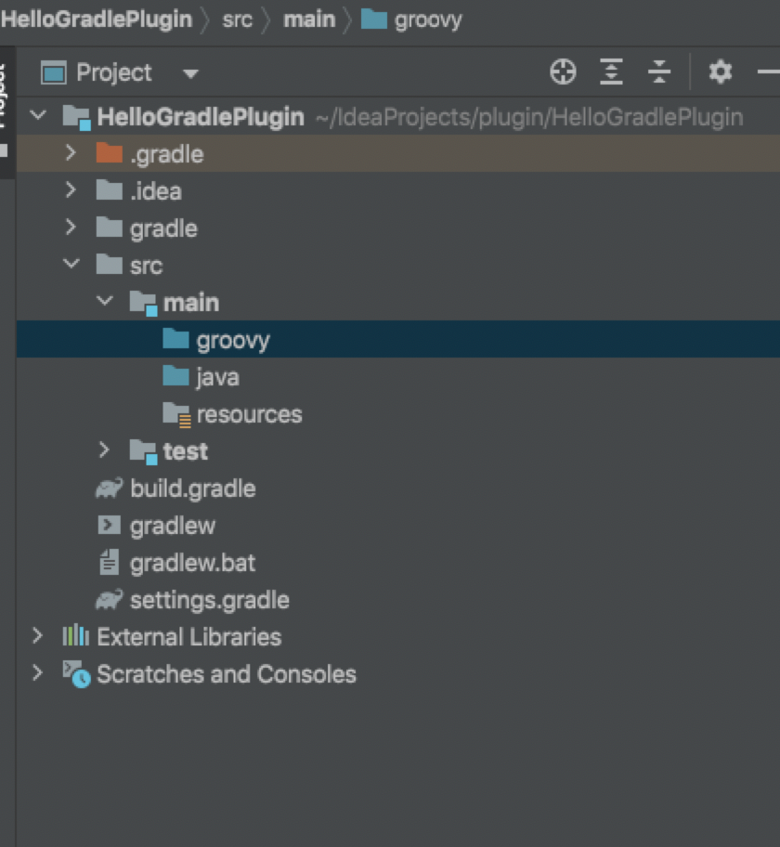Select the groovy label in tree

click(x=233, y=342)
